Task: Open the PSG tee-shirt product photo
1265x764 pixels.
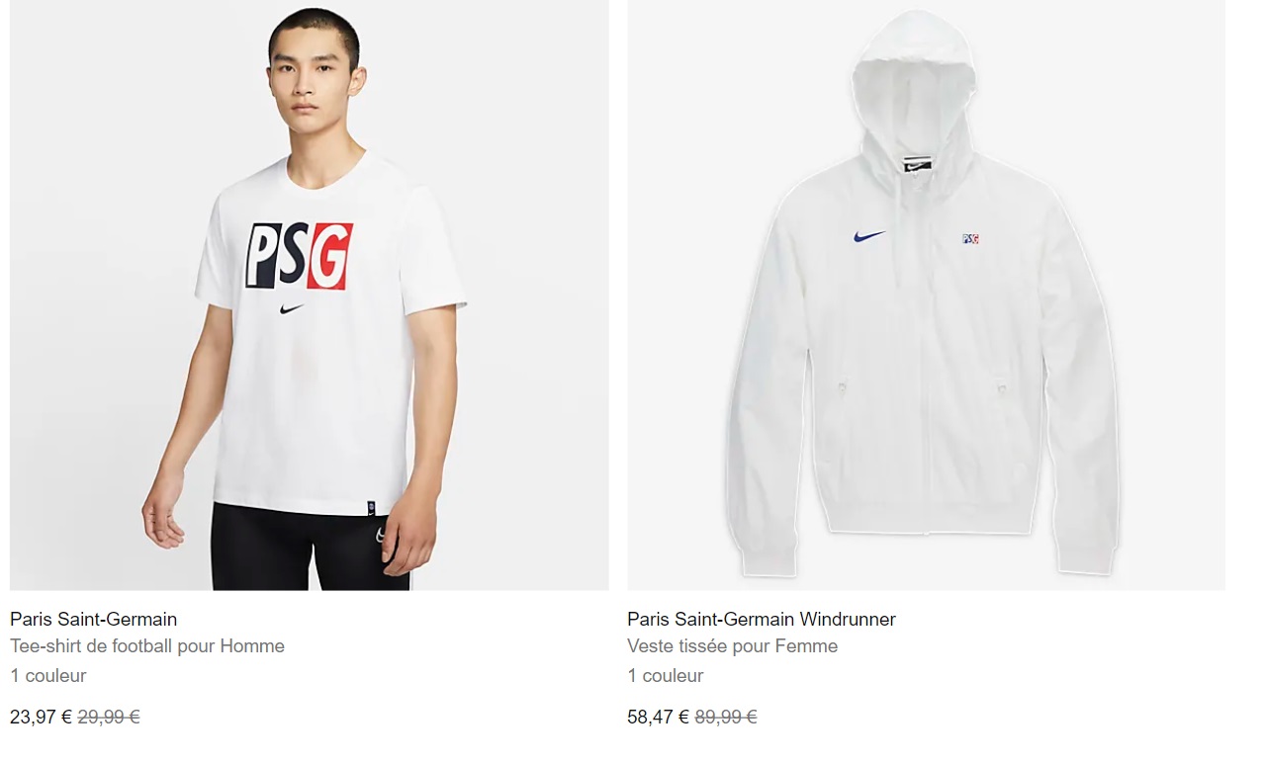Action: point(310,296)
